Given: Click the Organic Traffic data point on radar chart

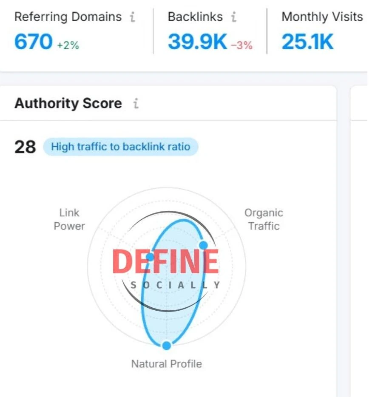Looking at the screenshot, I should 204,245.
